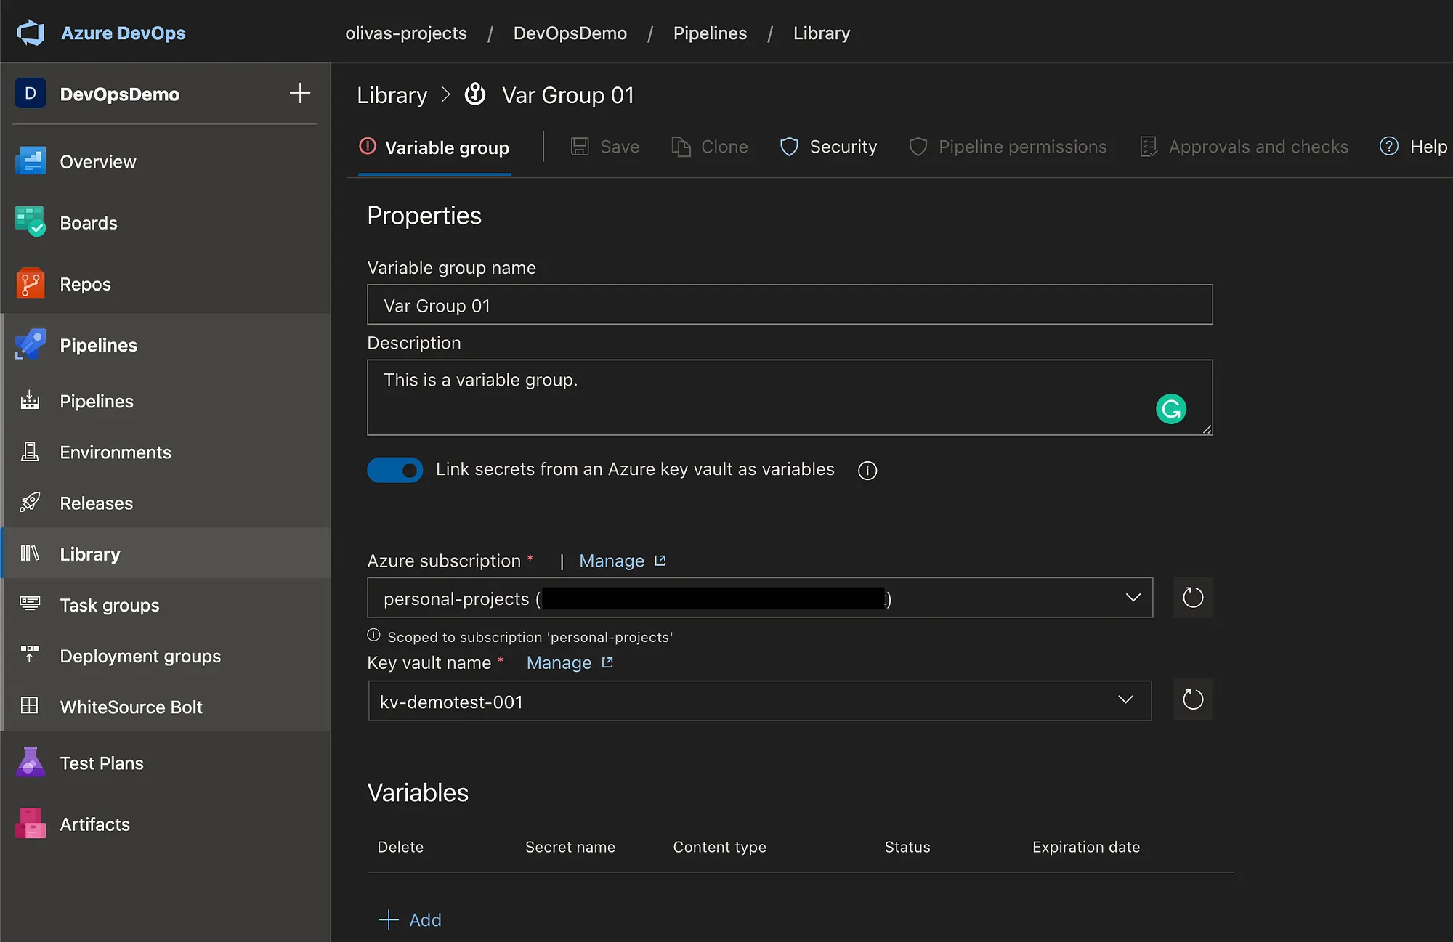Click the Azure DevOps logo icon
Viewport: 1453px width, 942px height.
[x=31, y=33]
